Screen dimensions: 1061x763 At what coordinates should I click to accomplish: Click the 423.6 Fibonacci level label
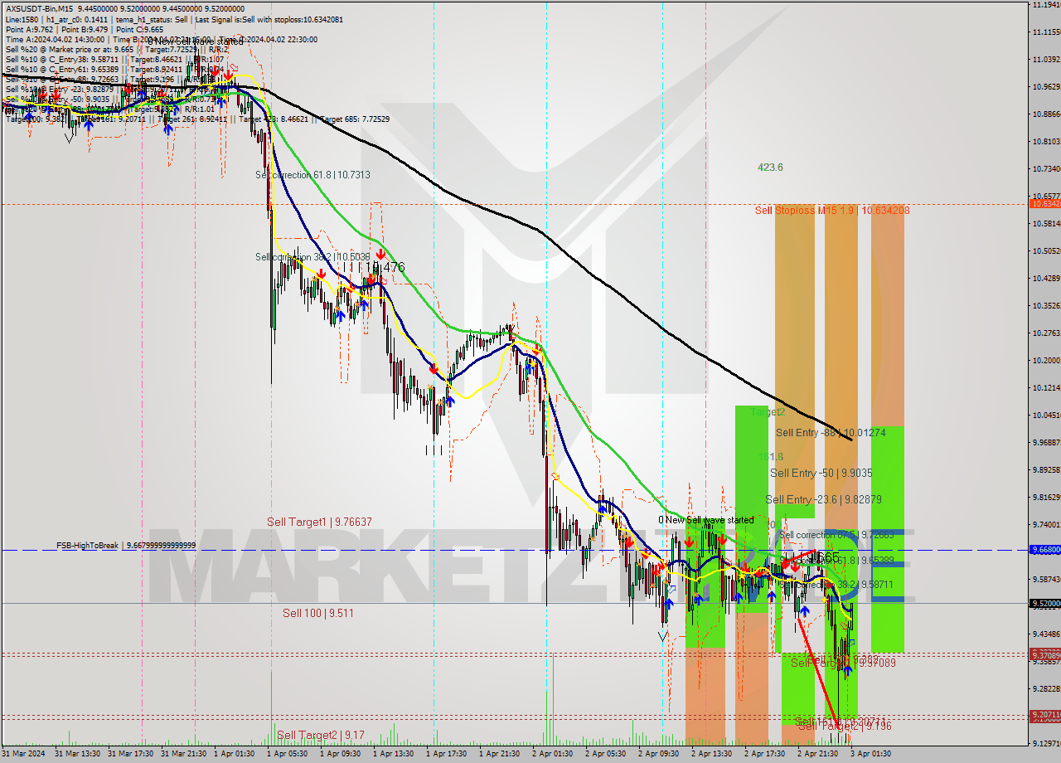point(770,168)
